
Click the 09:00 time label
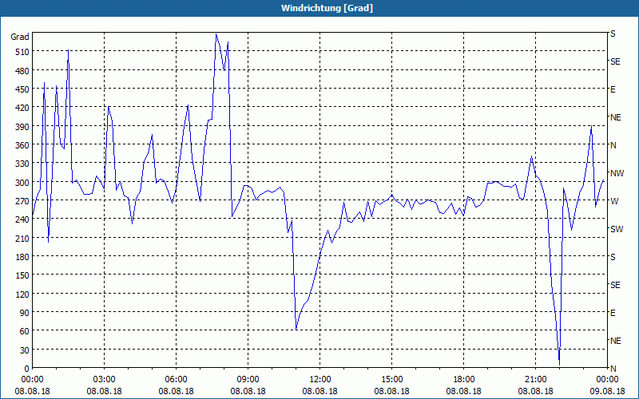click(248, 380)
